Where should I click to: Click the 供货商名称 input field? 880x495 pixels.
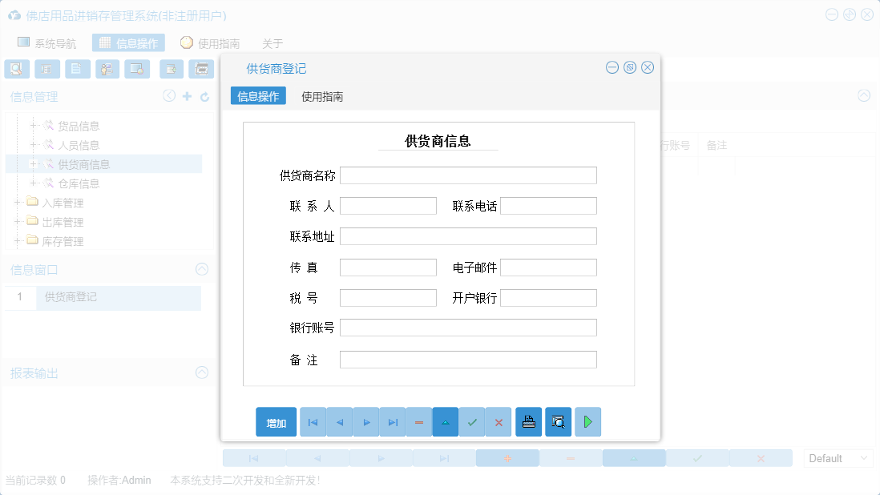[468, 175]
